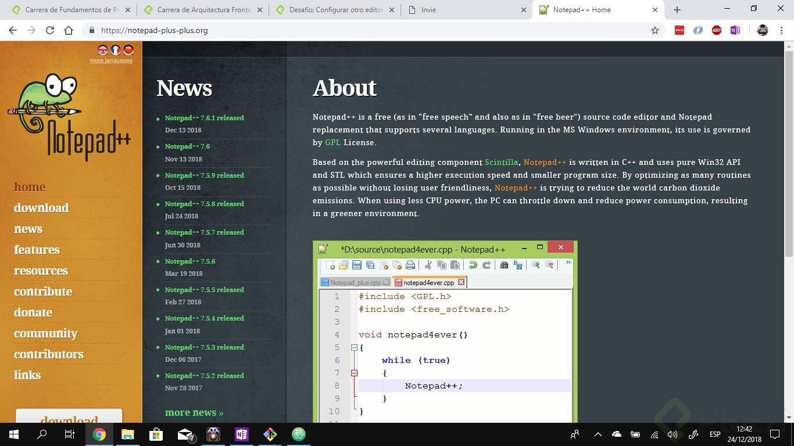Follow the GPL license link

pyautogui.click(x=333, y=142)
